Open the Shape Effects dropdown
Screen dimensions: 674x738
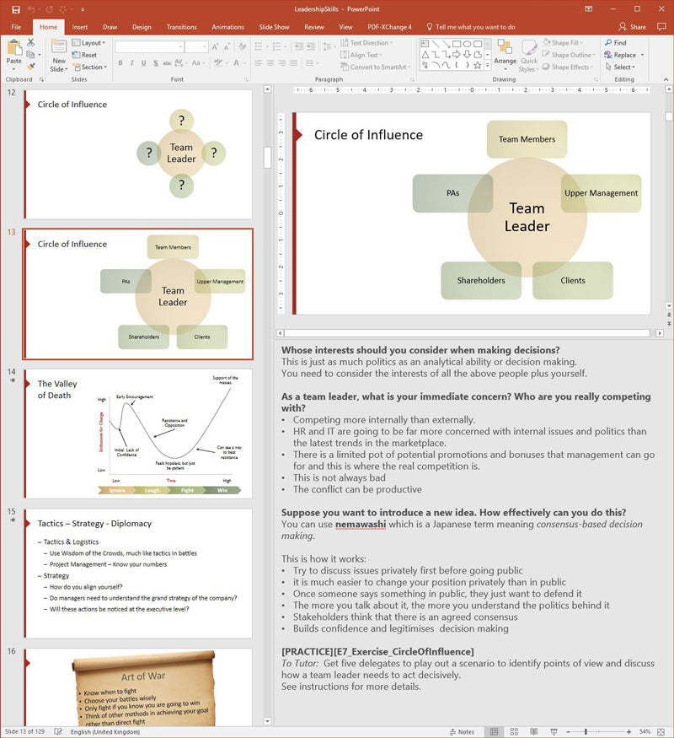click(x=567, y=67)
